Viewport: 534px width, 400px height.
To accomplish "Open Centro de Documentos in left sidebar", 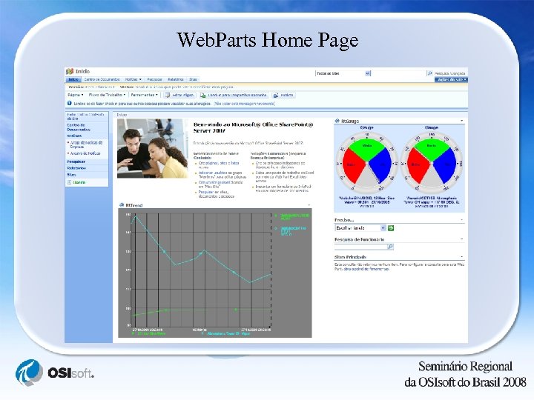I will (79, 127).
